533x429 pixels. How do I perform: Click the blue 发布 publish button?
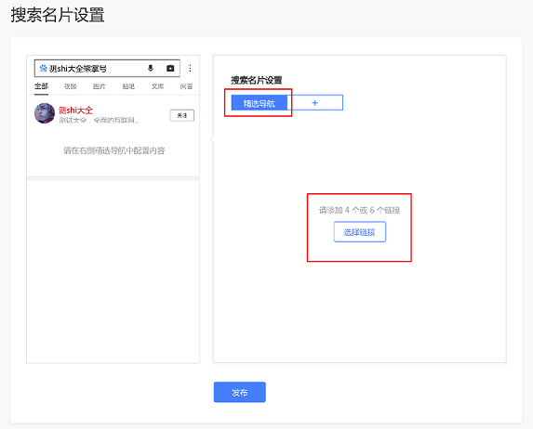point(240,393)
